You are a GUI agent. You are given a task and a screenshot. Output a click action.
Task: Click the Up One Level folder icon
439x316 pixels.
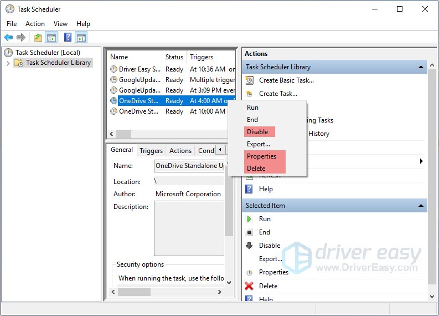pos(38,37)
